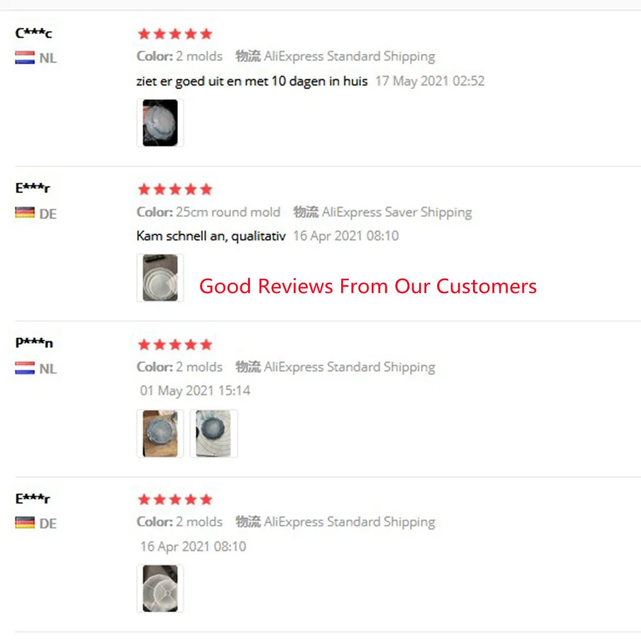Click five-star rating of C***c review
This screenshot has height=641, width=641.
175,34
